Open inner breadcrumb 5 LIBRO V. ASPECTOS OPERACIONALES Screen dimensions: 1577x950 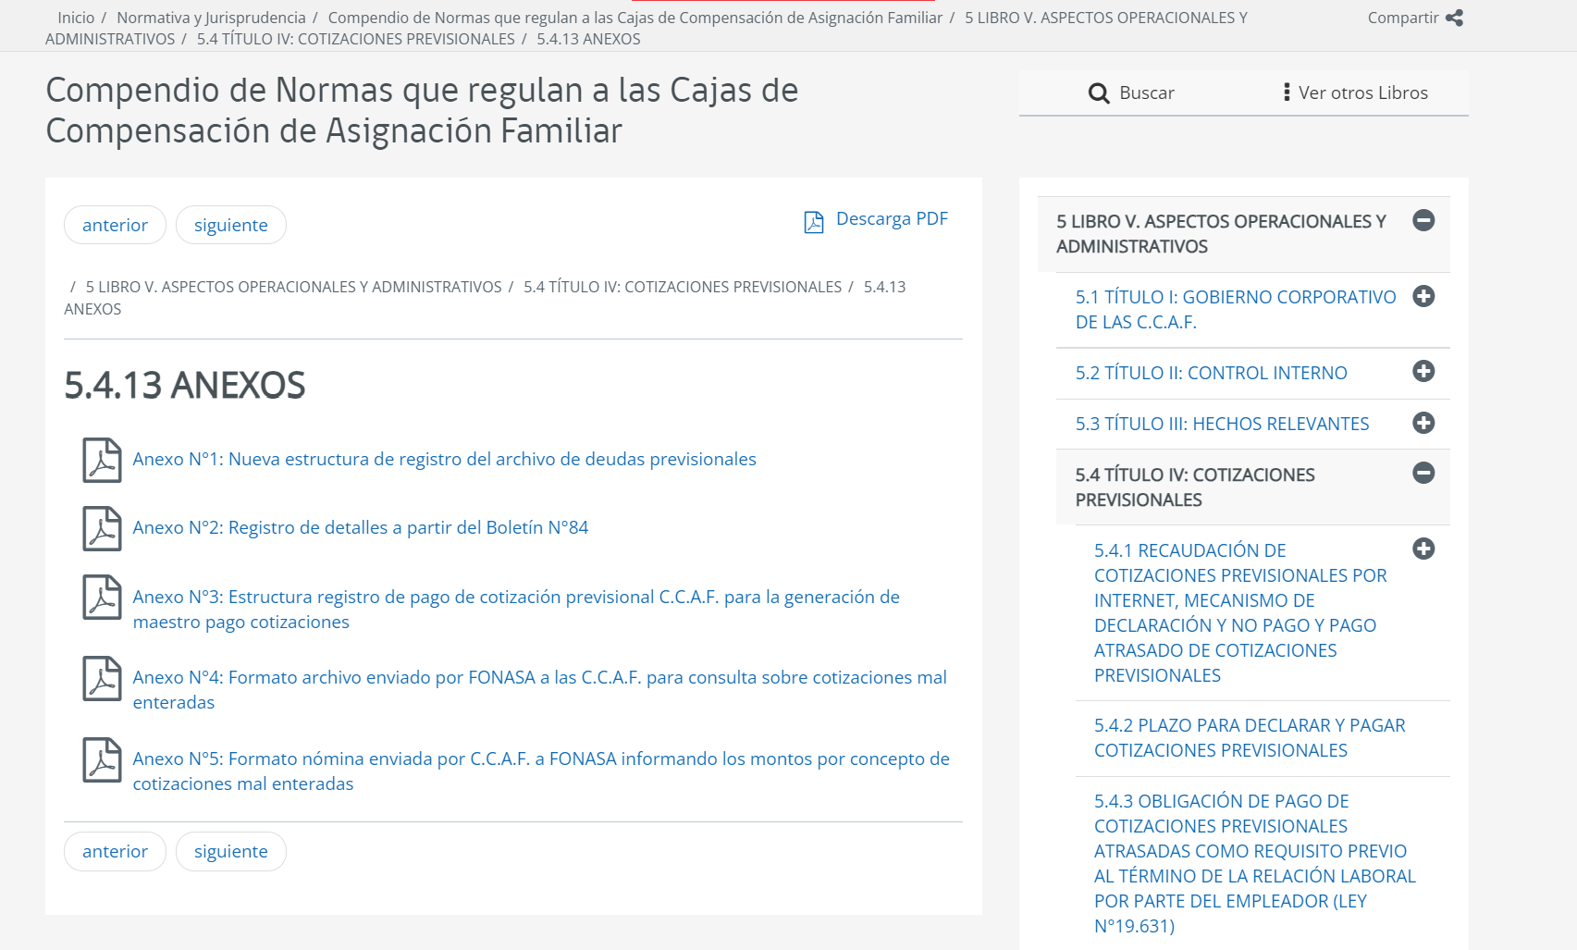tap(294, 287)
